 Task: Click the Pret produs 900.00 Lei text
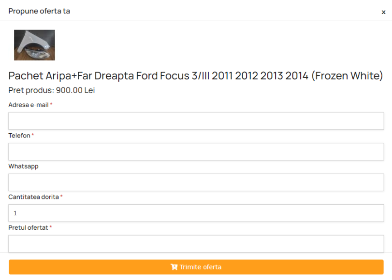click(x=52, y=90)
